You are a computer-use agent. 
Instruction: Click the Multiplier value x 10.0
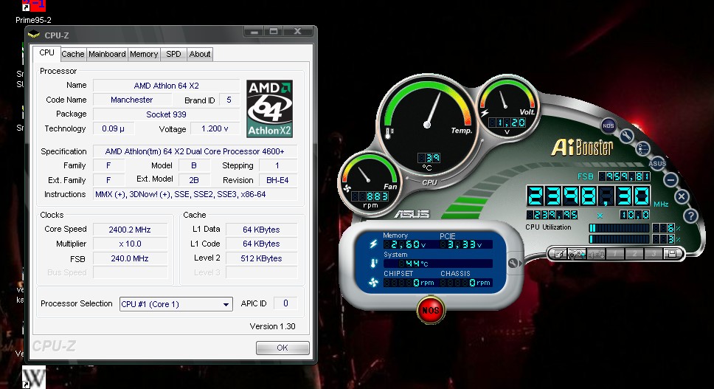(130, 244)
